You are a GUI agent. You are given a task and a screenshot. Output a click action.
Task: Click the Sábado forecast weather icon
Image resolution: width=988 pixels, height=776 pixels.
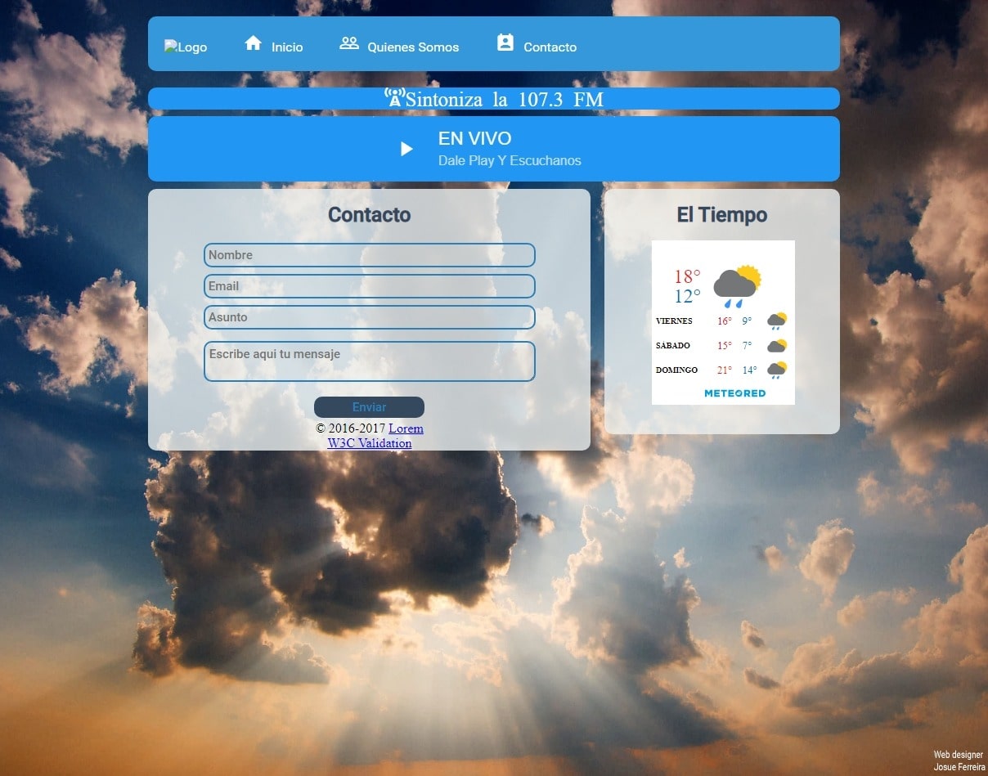(x=776, y=346)
